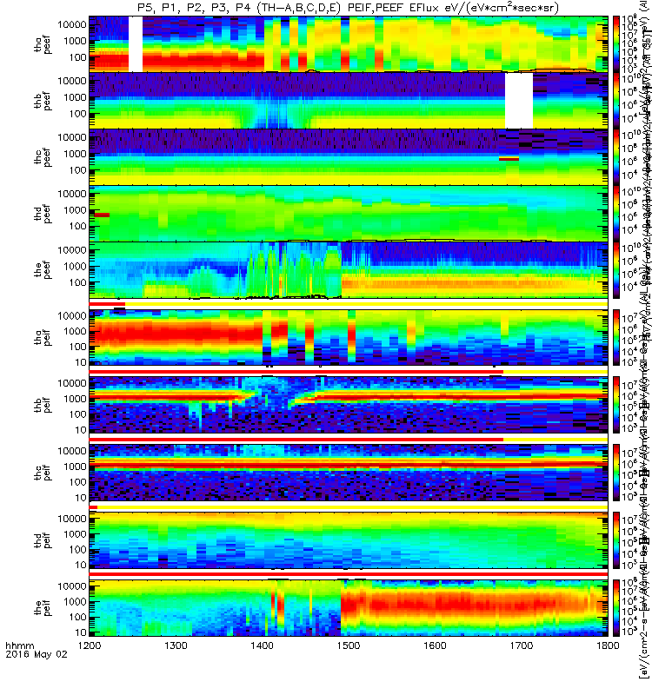The height and width of the screenshot is (695, 652).
Task: Click the 1300 time axis label
Action: tap(176, 645)
